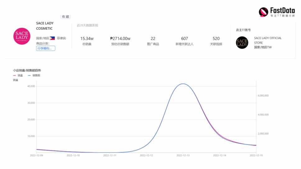Click the 2,000,000 right axis label
This screenshot has height=169, width=301.
(x=263, y=134)
